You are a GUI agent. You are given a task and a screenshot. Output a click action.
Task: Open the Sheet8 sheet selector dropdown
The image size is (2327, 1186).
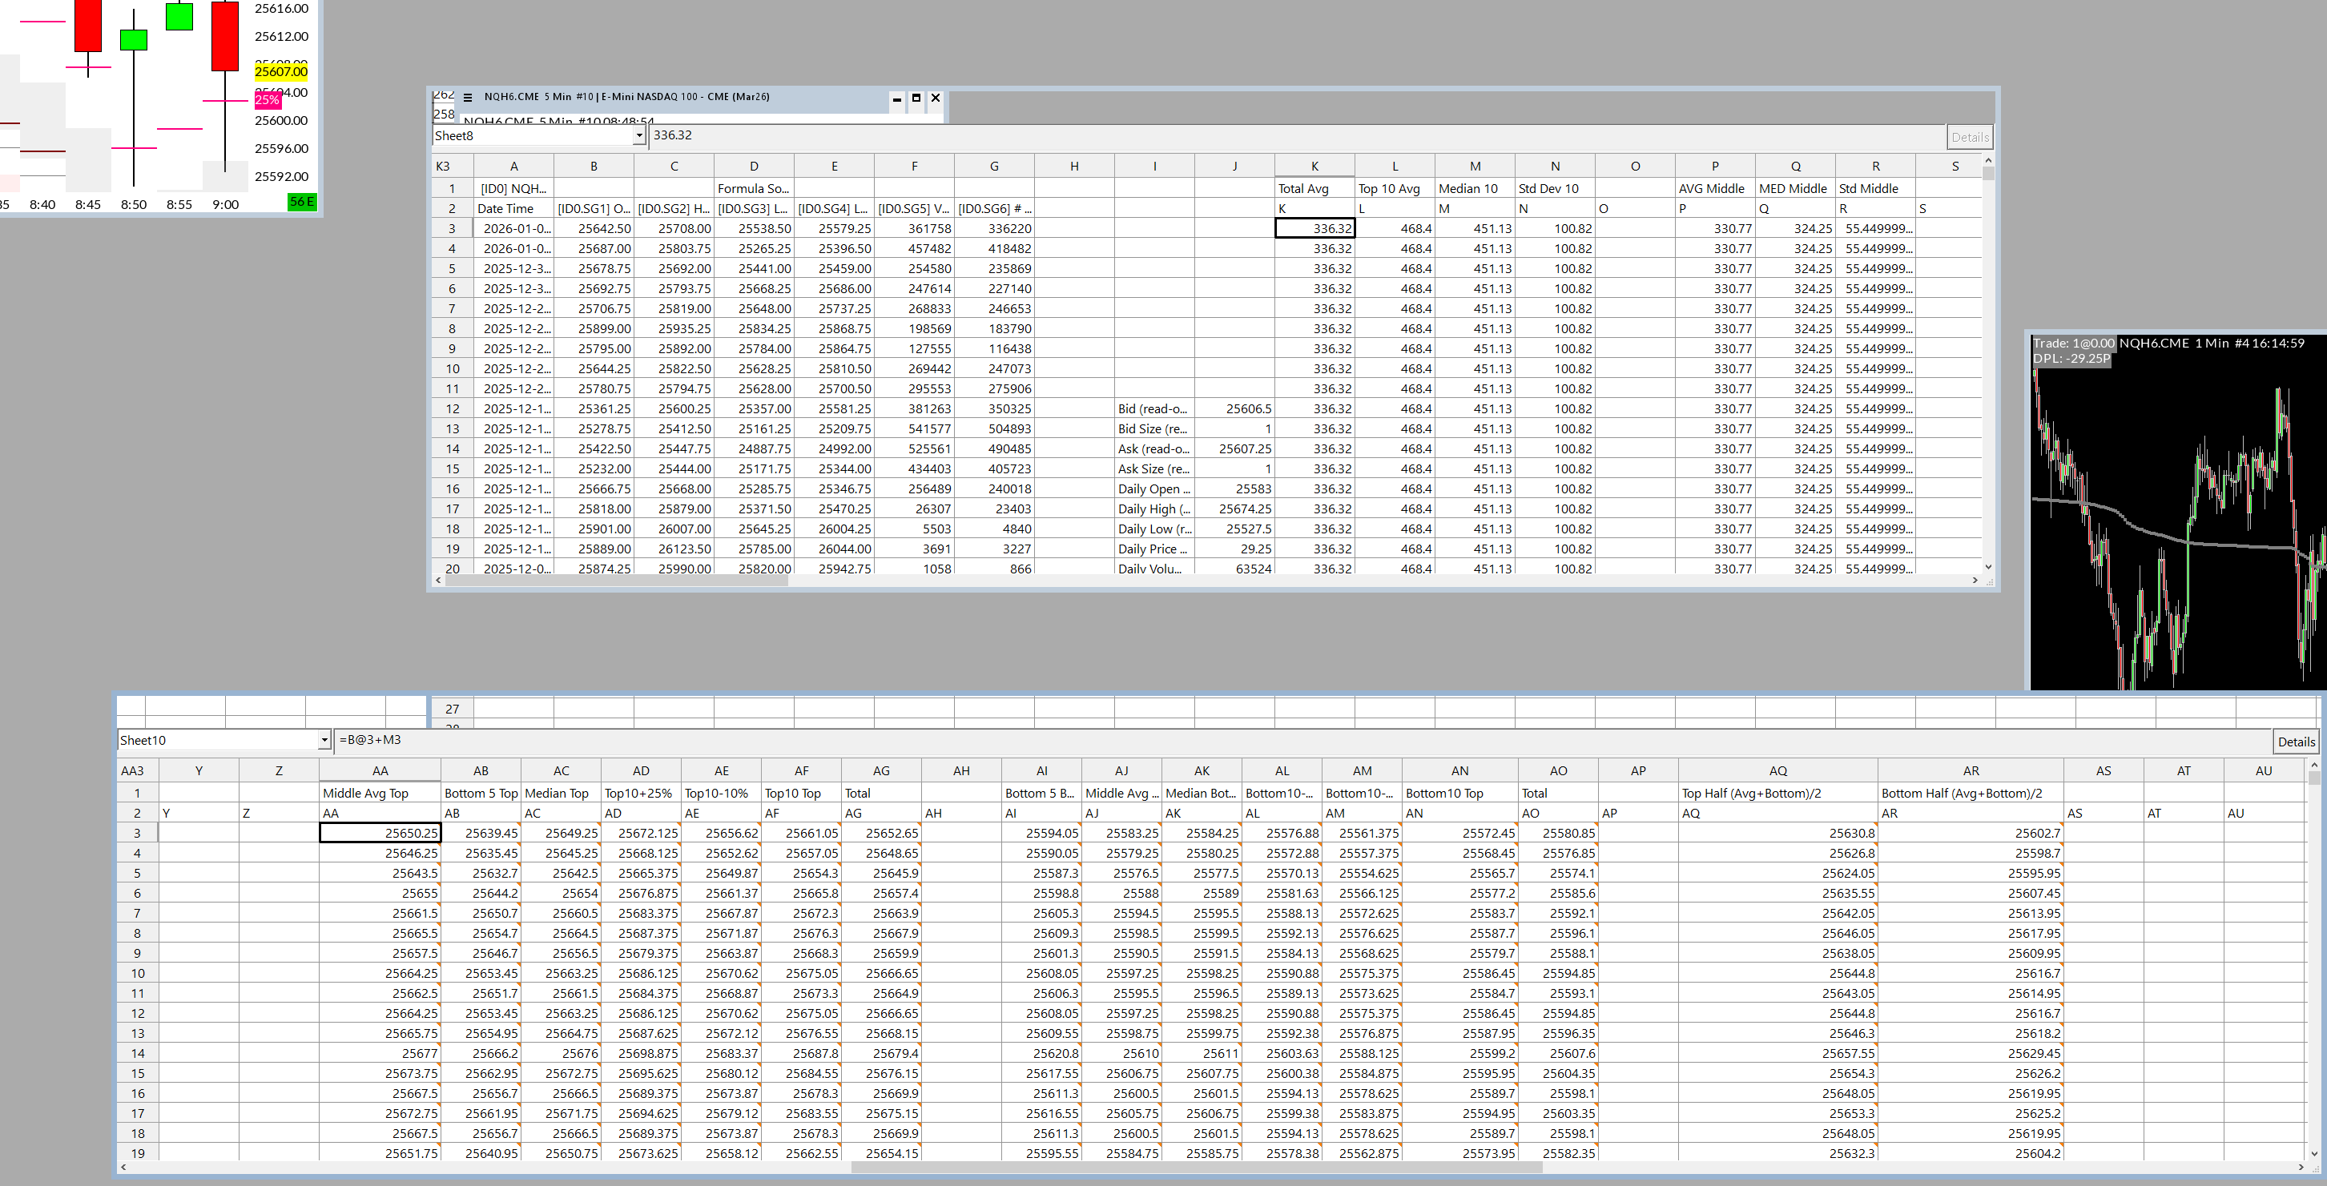pos(638,135)
